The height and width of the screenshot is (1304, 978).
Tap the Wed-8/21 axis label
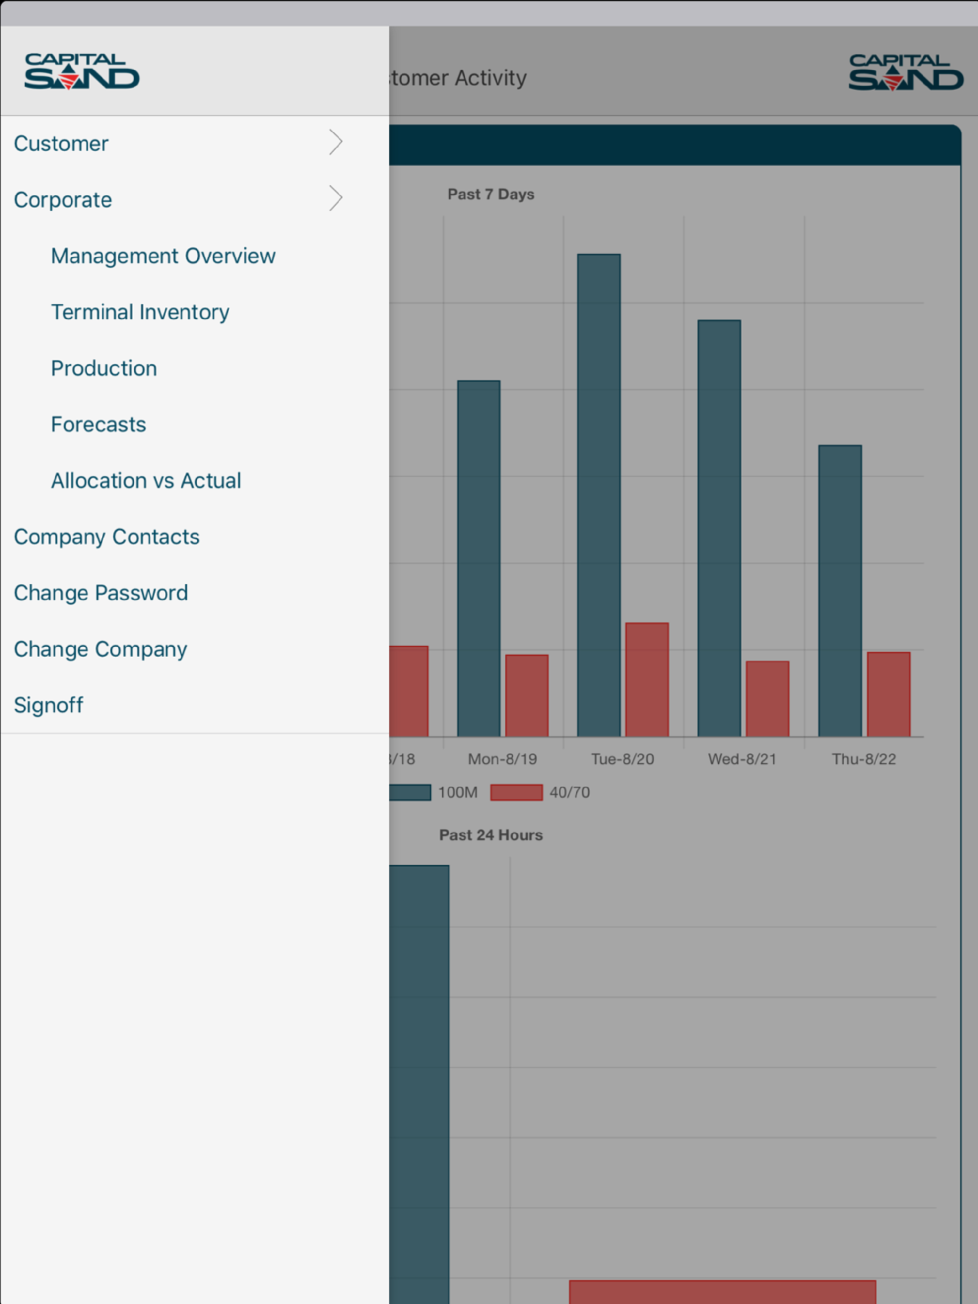click(743, 759)
